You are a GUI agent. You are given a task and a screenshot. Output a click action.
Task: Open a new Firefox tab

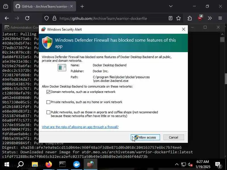coord(82,6)
